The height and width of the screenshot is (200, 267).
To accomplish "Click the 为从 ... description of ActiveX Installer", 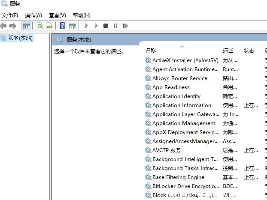I will point(231,60).
